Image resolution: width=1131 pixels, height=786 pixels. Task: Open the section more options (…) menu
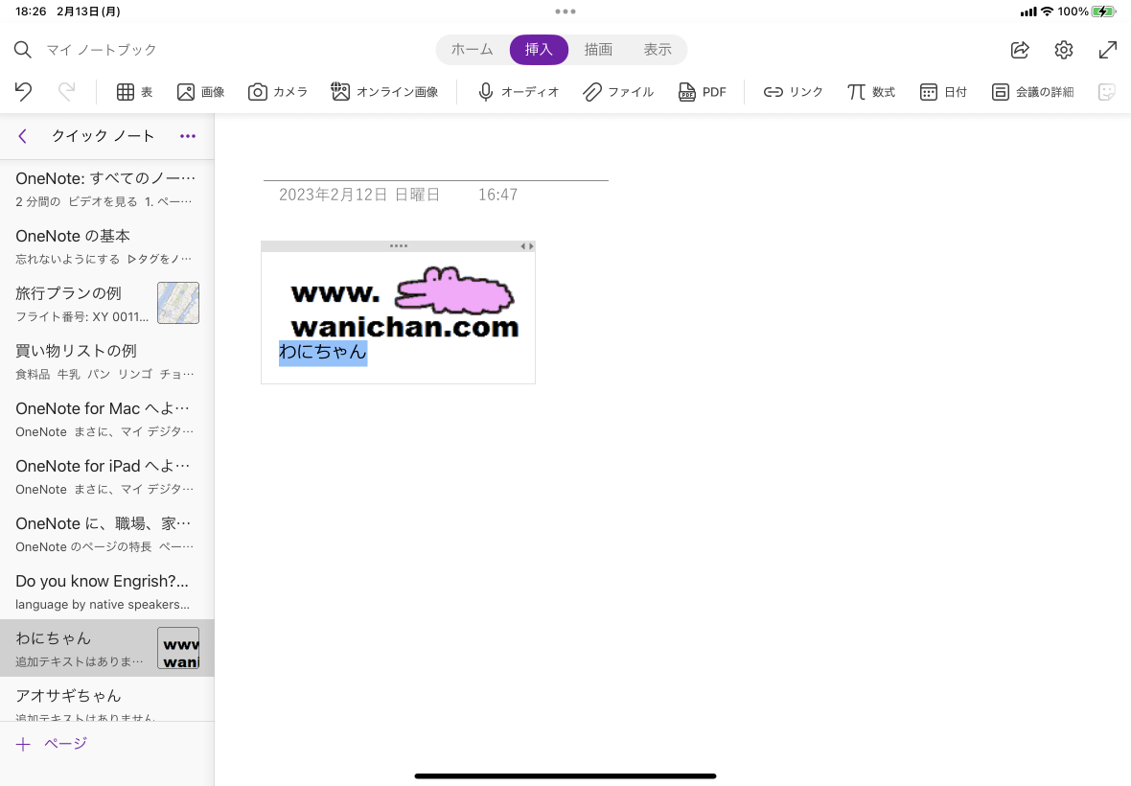click(x=188, y=136)
